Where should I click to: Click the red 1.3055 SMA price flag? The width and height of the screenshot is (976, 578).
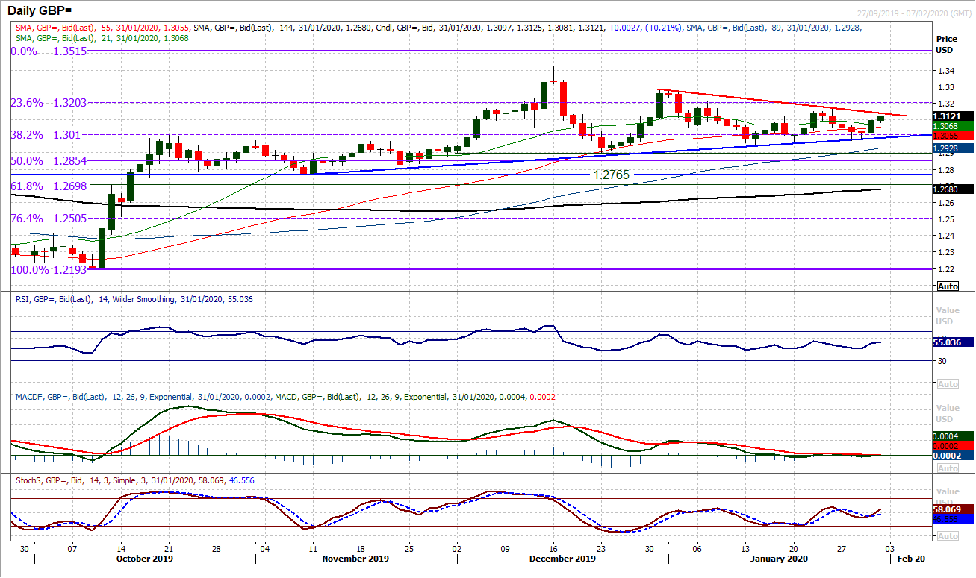[947, 136]
